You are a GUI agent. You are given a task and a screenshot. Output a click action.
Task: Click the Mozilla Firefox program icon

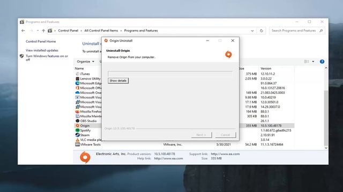[x=77, y=111]
